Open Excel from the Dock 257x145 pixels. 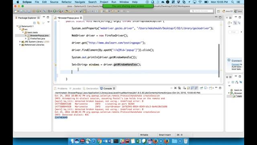point(139,141)
